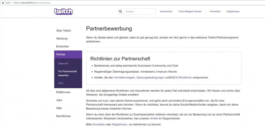Image resolution: width=265 pixels, height=131 pixels.
Task: Click the search magnifier icon
Action: (121, 11)
